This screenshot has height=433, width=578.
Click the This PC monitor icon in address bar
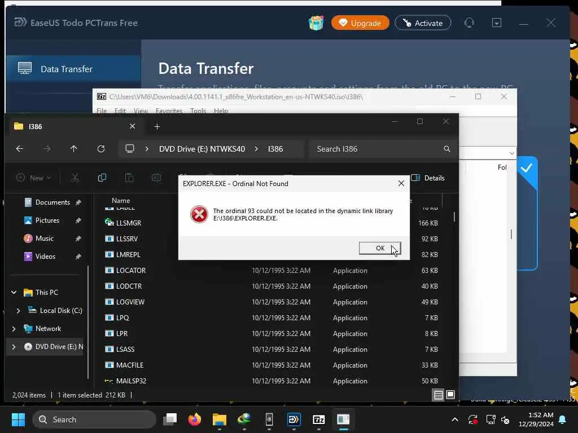pyautogui.click(x=130, y=149)
